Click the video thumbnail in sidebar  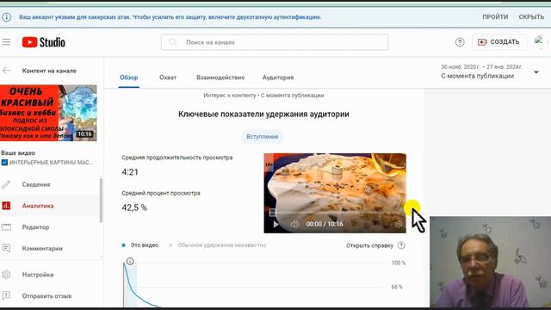tap(48, 113)
